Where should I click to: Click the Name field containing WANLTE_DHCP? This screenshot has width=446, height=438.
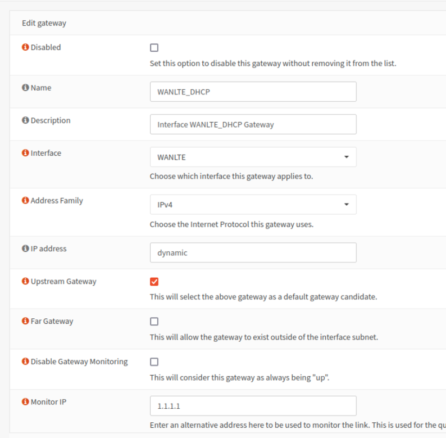pyautogui.click(x=253, y=92)
